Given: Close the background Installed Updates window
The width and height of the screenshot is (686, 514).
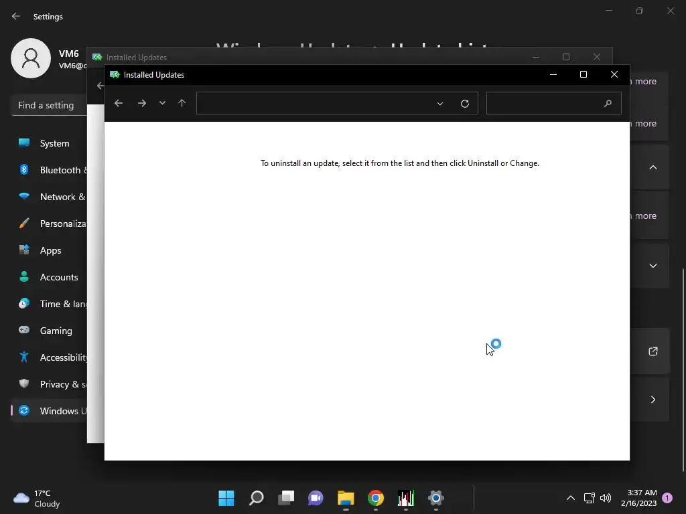Looking at the screenshot, I should coord(597,57).
